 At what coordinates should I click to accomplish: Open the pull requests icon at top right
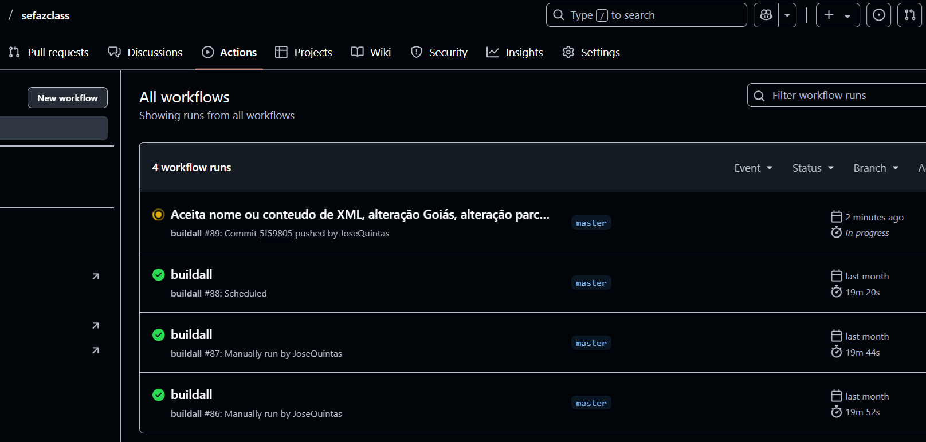[909, 15]
